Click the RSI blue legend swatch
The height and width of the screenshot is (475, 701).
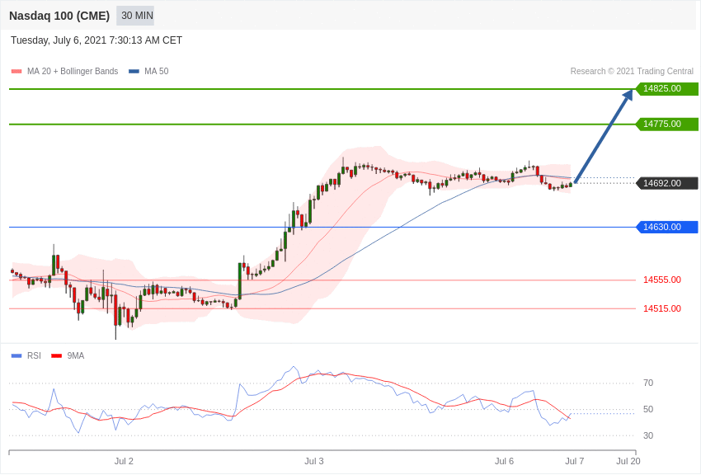16,355
